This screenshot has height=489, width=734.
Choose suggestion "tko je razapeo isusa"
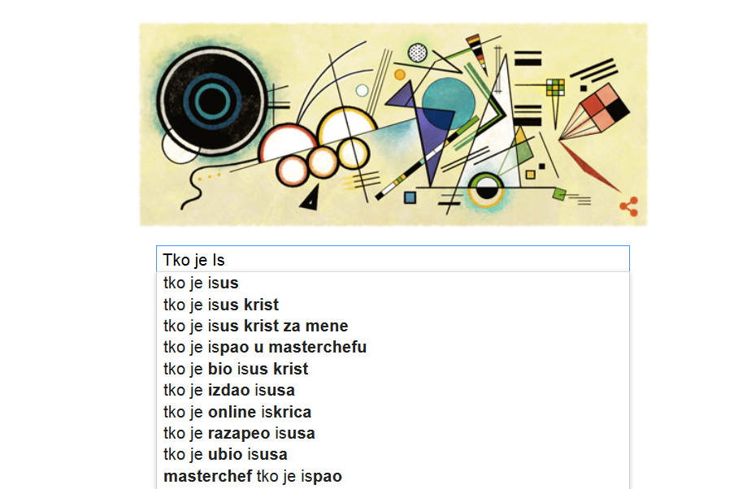[x=239, y=433]
